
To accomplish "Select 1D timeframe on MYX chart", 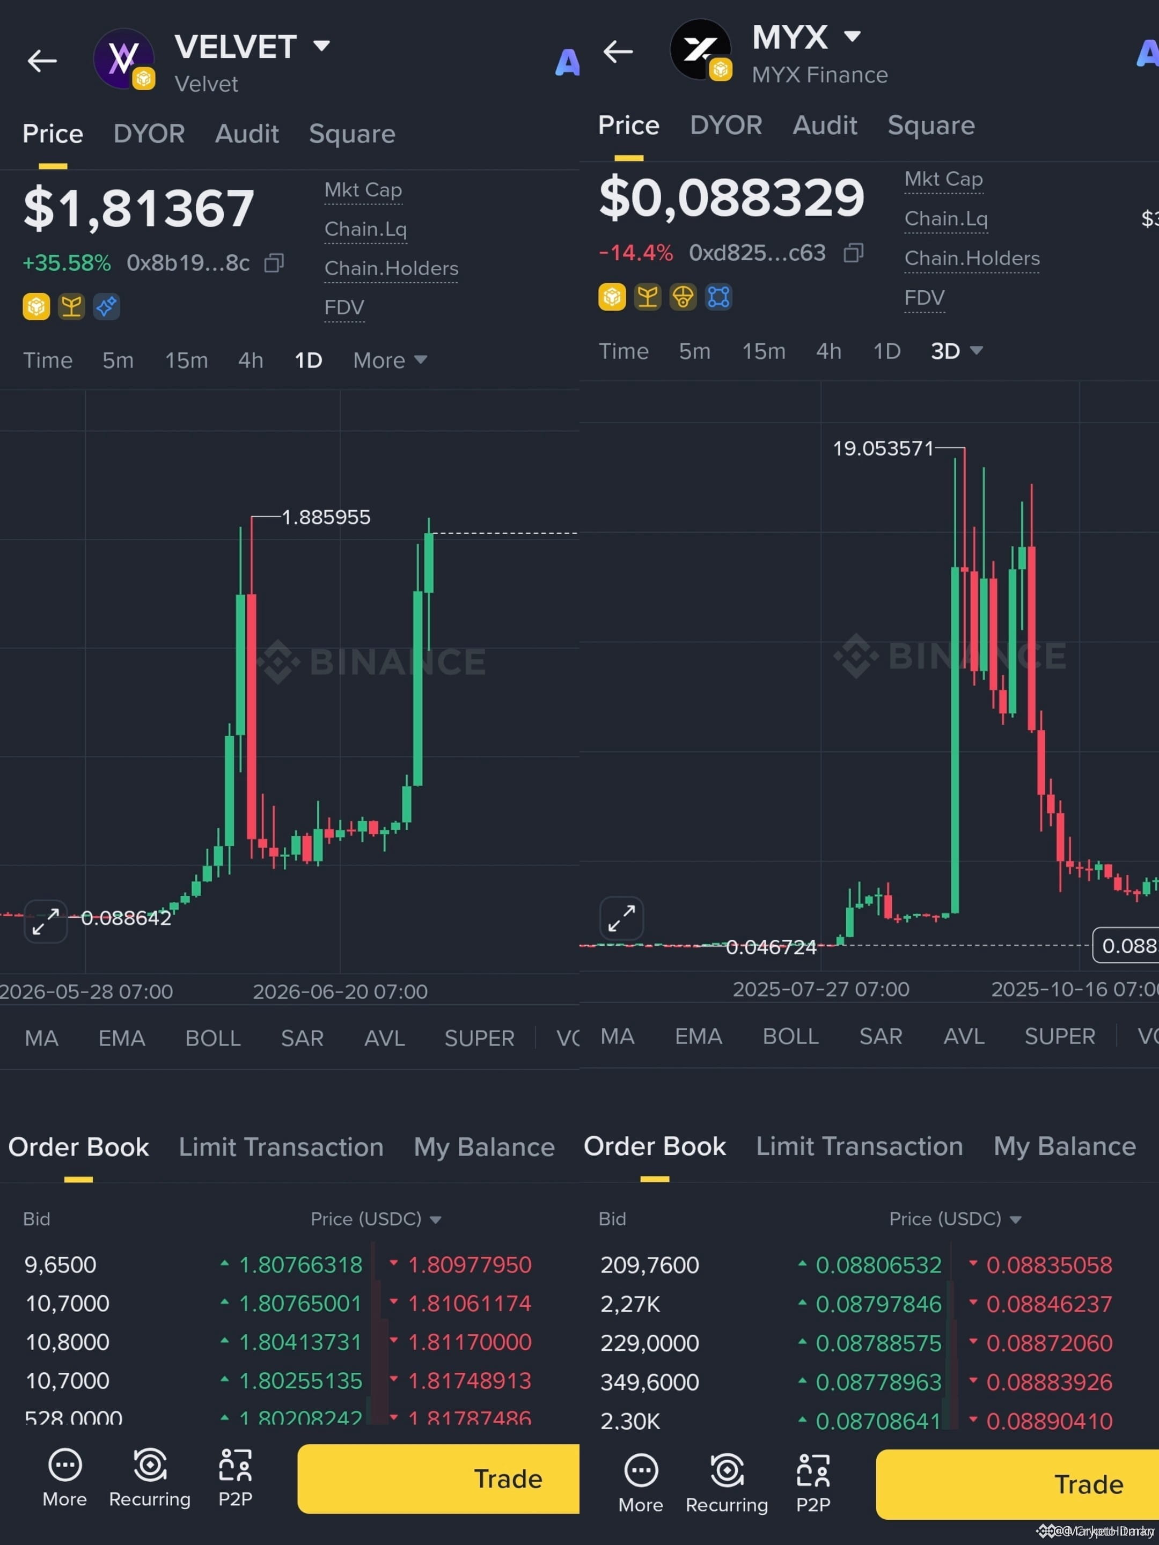I will click(886, 351).
